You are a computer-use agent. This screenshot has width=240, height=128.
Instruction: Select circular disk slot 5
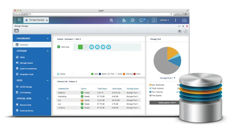coord(103,47)
